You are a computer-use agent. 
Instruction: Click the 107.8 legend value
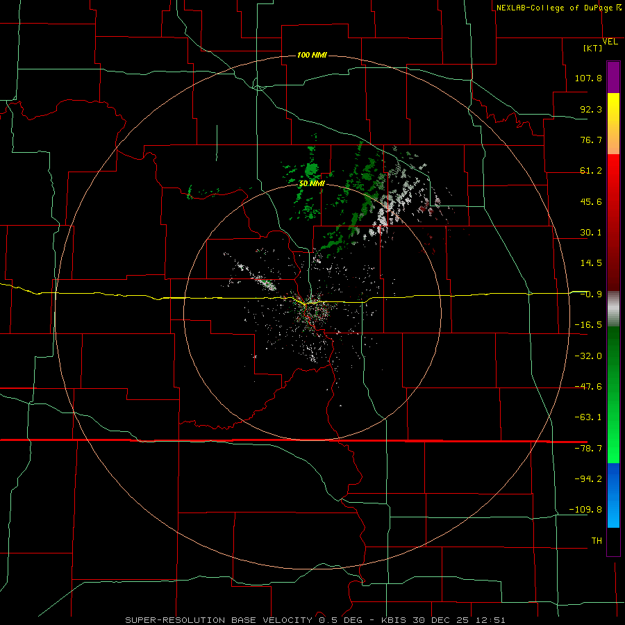coord(588,78)
